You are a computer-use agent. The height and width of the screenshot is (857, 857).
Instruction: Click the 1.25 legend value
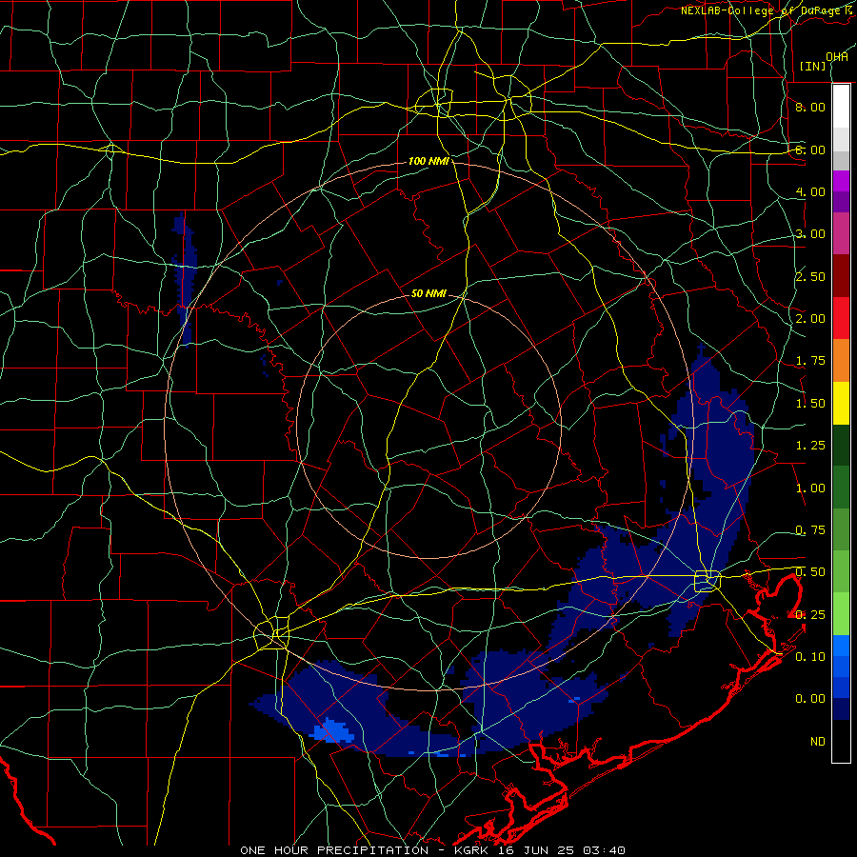pos(810,446)
